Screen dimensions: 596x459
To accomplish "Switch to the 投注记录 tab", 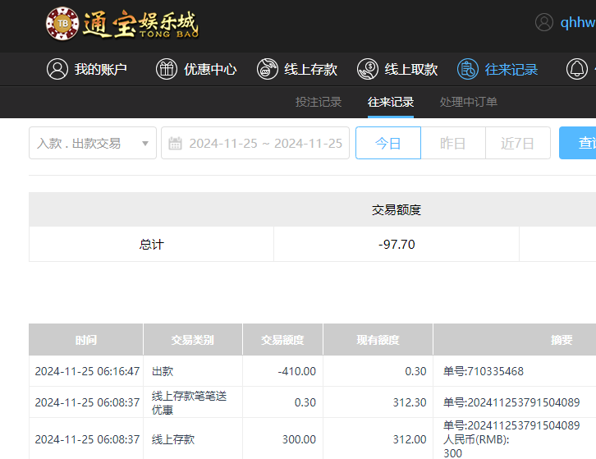I will tap(319, 102).
